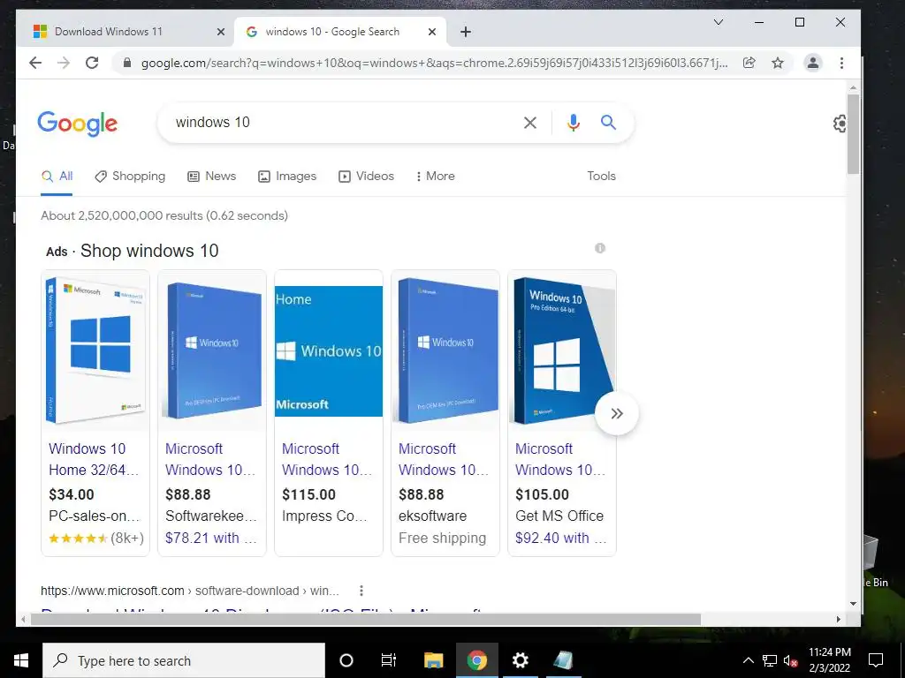Submit search with the magnifier icon
Screen dimensions: 905x678
pos(608,122)
